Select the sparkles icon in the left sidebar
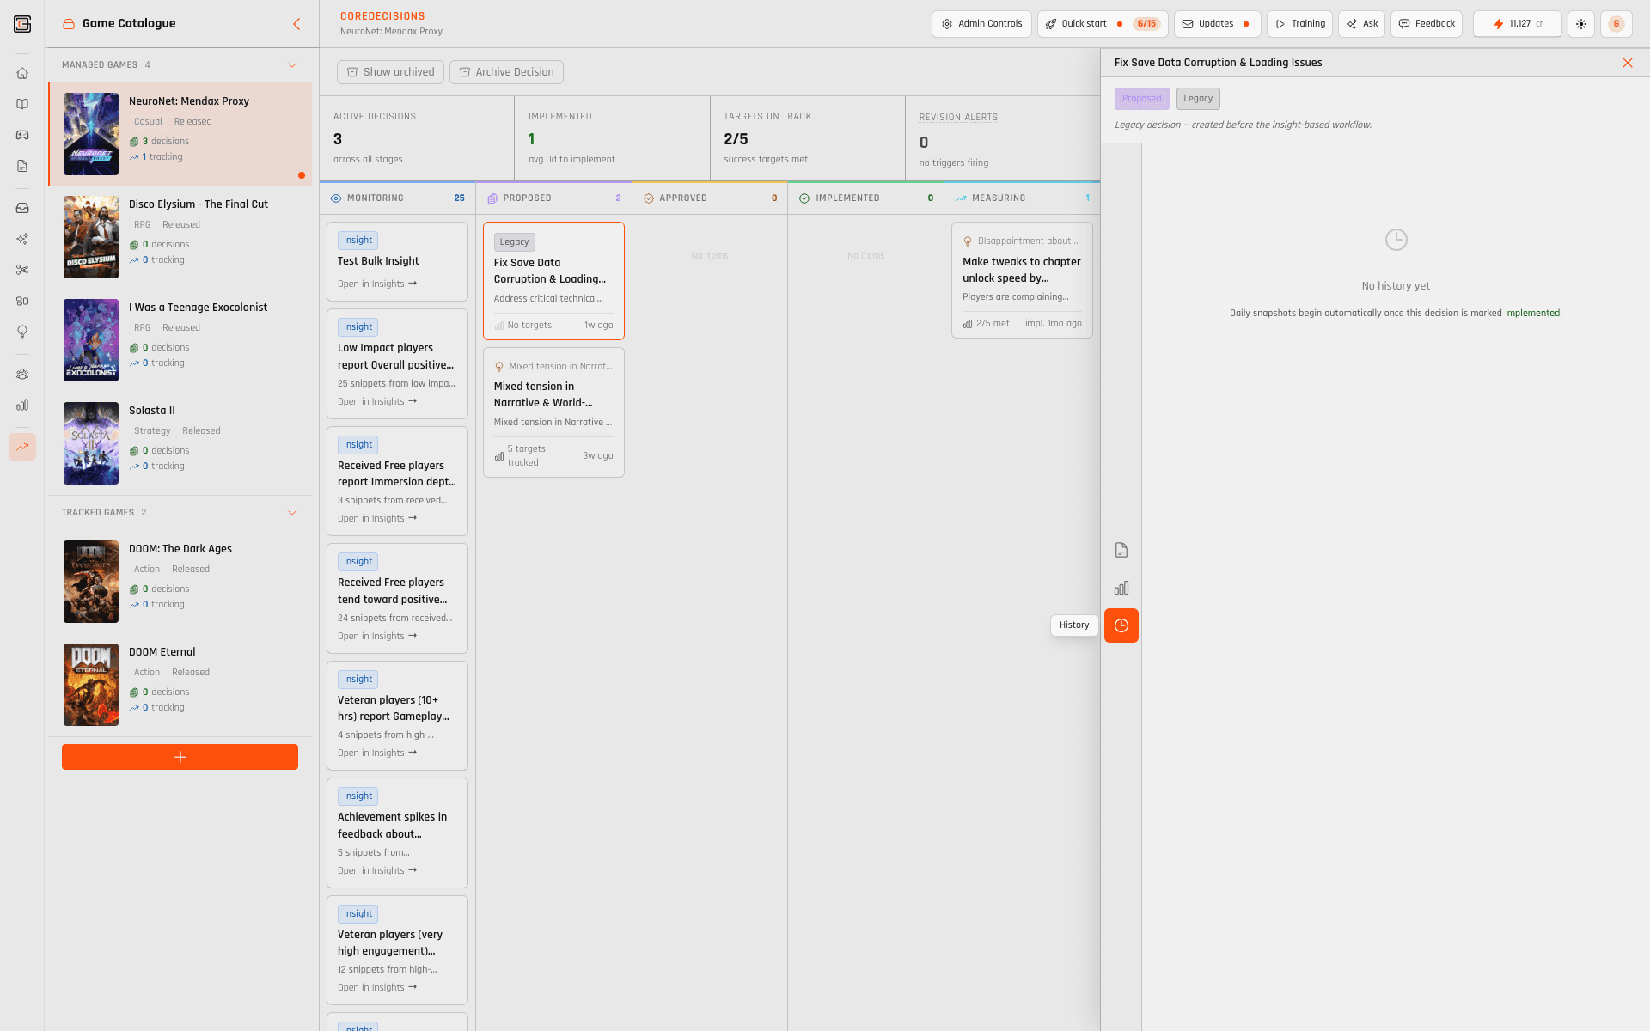Screen dimensions: 1650x1031 pos(22,239)
